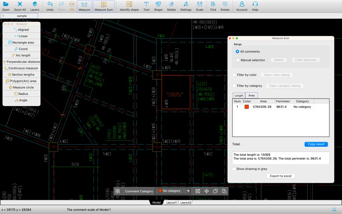The height and width of the screenshot is (214, 342).
Task: Select the Identify shape tool
Action: coord(129,6)
